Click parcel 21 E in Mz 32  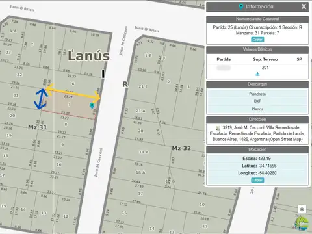(143, 86)
